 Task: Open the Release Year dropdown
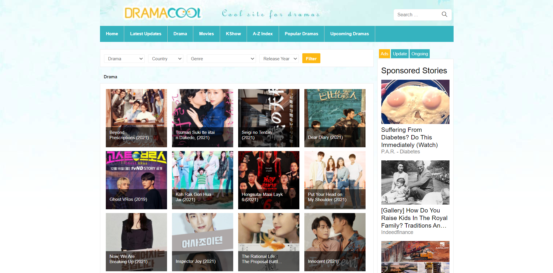click(279, 58)
